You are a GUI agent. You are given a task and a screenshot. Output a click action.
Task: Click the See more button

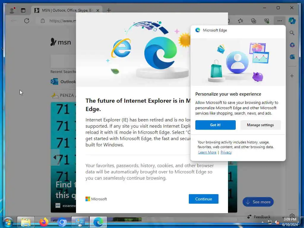258,202
